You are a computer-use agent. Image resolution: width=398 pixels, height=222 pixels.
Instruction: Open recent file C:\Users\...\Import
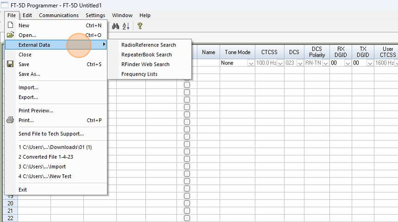coord(56,167)
